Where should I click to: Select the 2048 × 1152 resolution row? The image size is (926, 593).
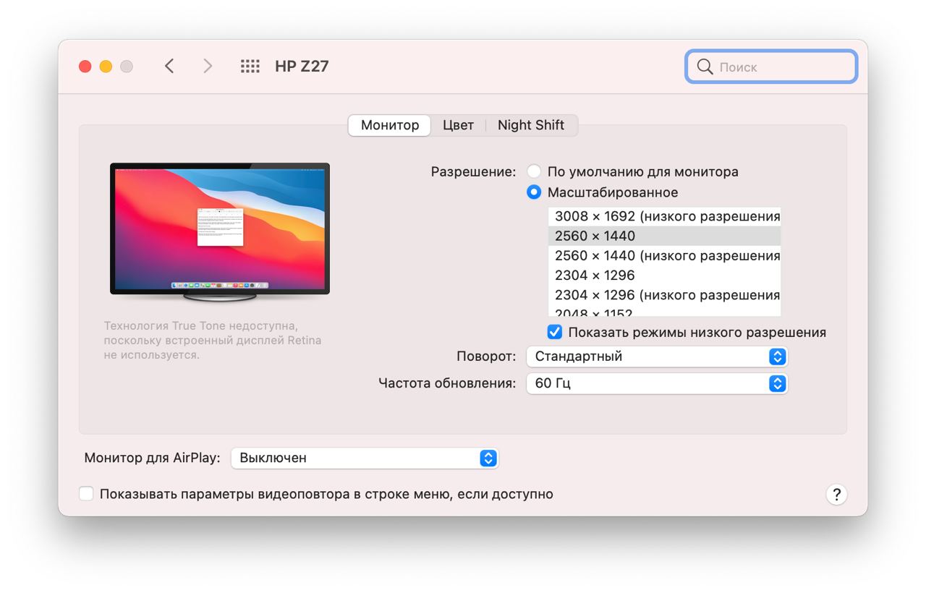point(665,311)
